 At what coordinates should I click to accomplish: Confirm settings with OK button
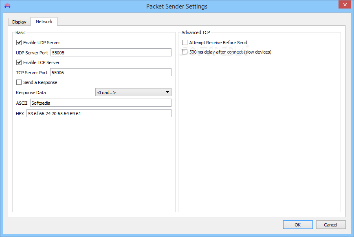point(298,225)
